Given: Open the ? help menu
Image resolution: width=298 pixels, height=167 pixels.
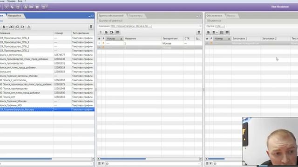Looking at the screenshot, I should click(25, 1).
